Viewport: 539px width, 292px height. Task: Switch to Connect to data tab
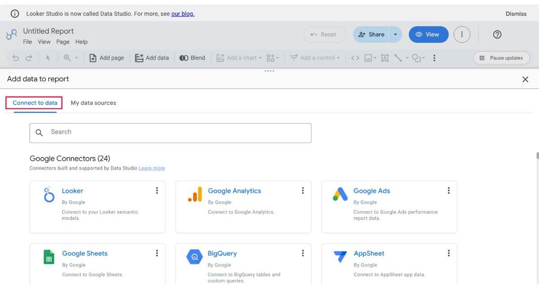click(35, 103)
